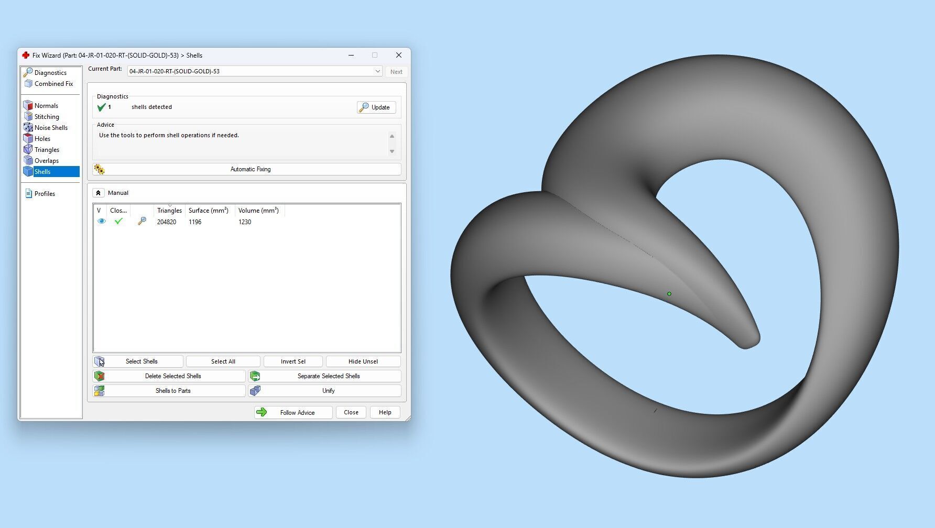Open the Profiles document icon
935x528 pixels.
coord(29,194)
